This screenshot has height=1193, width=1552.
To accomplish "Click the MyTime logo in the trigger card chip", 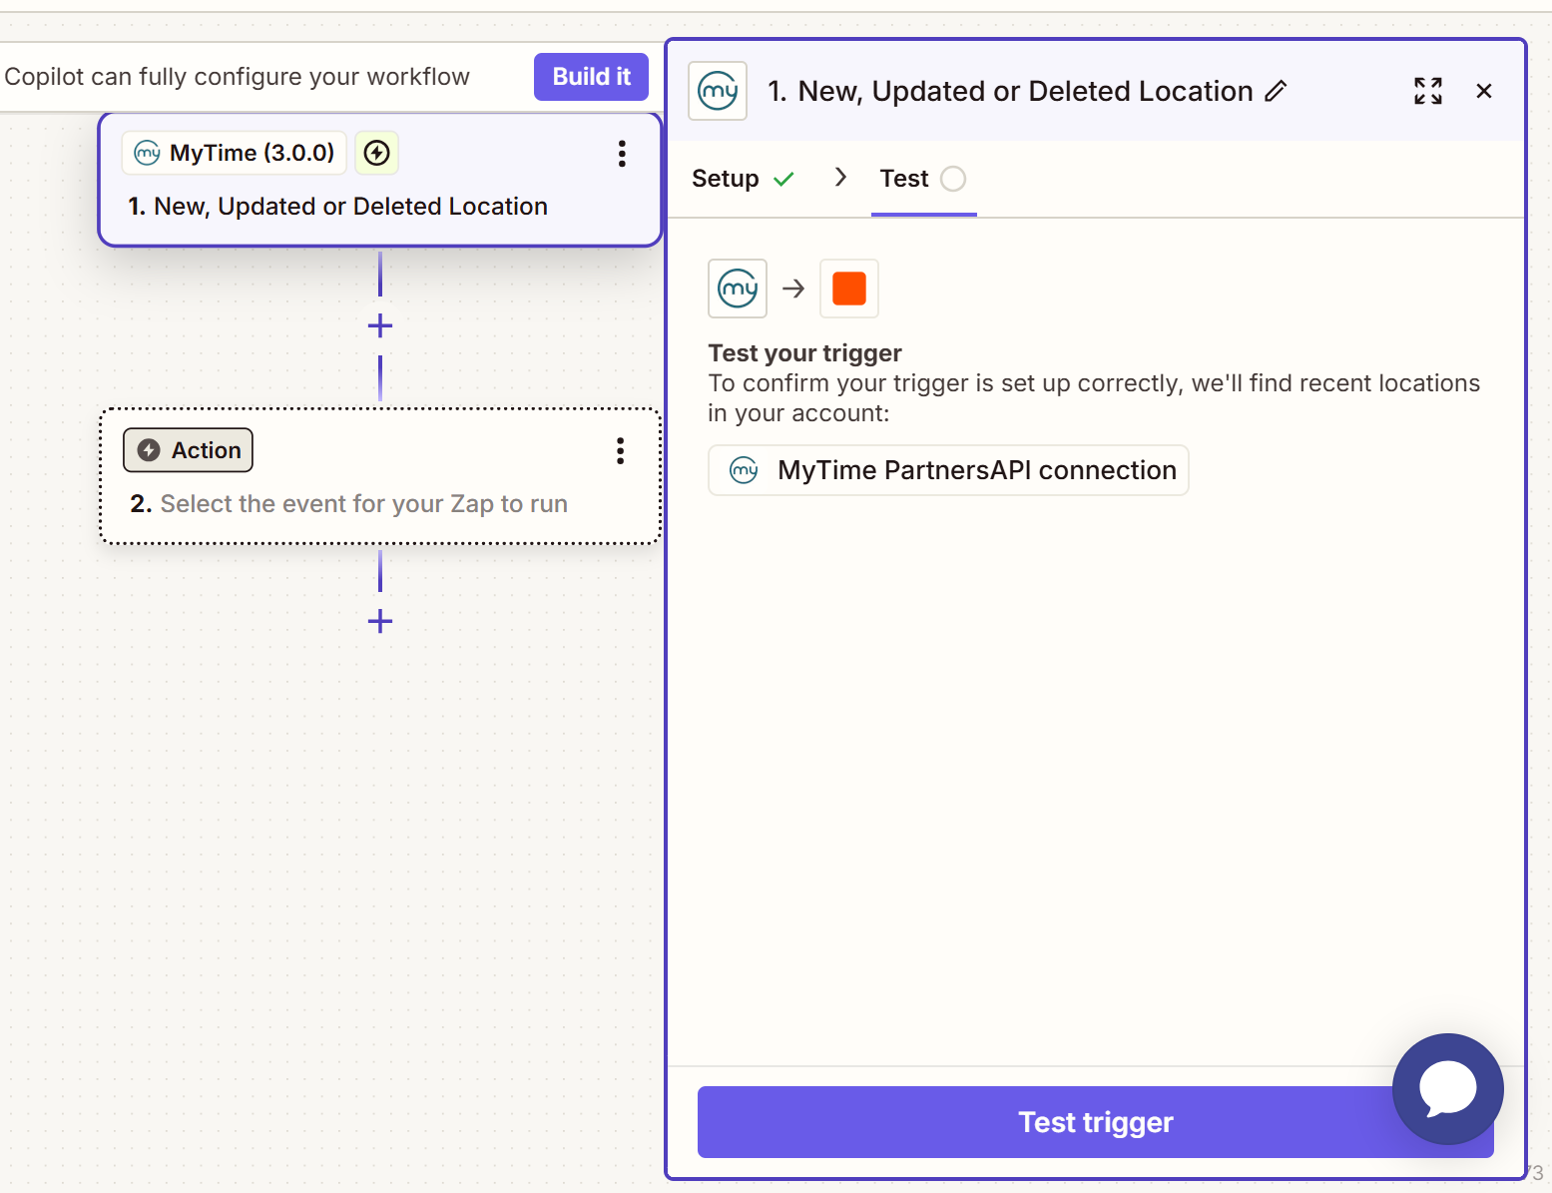I will [148, 153].
